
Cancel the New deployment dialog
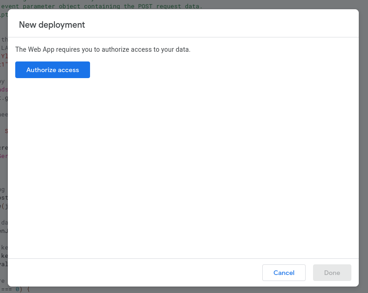click(284, 273)
